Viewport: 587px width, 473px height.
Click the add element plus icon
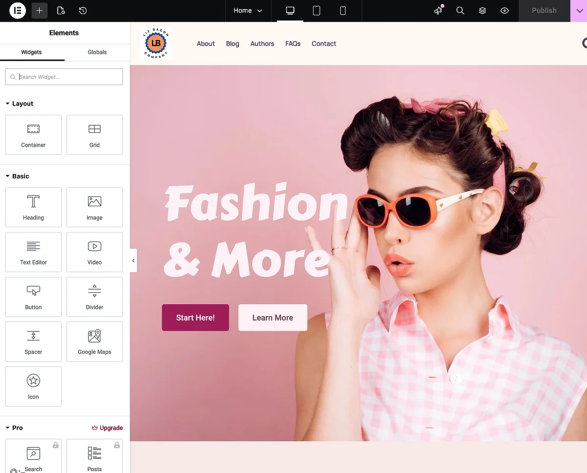click(40, 11)
